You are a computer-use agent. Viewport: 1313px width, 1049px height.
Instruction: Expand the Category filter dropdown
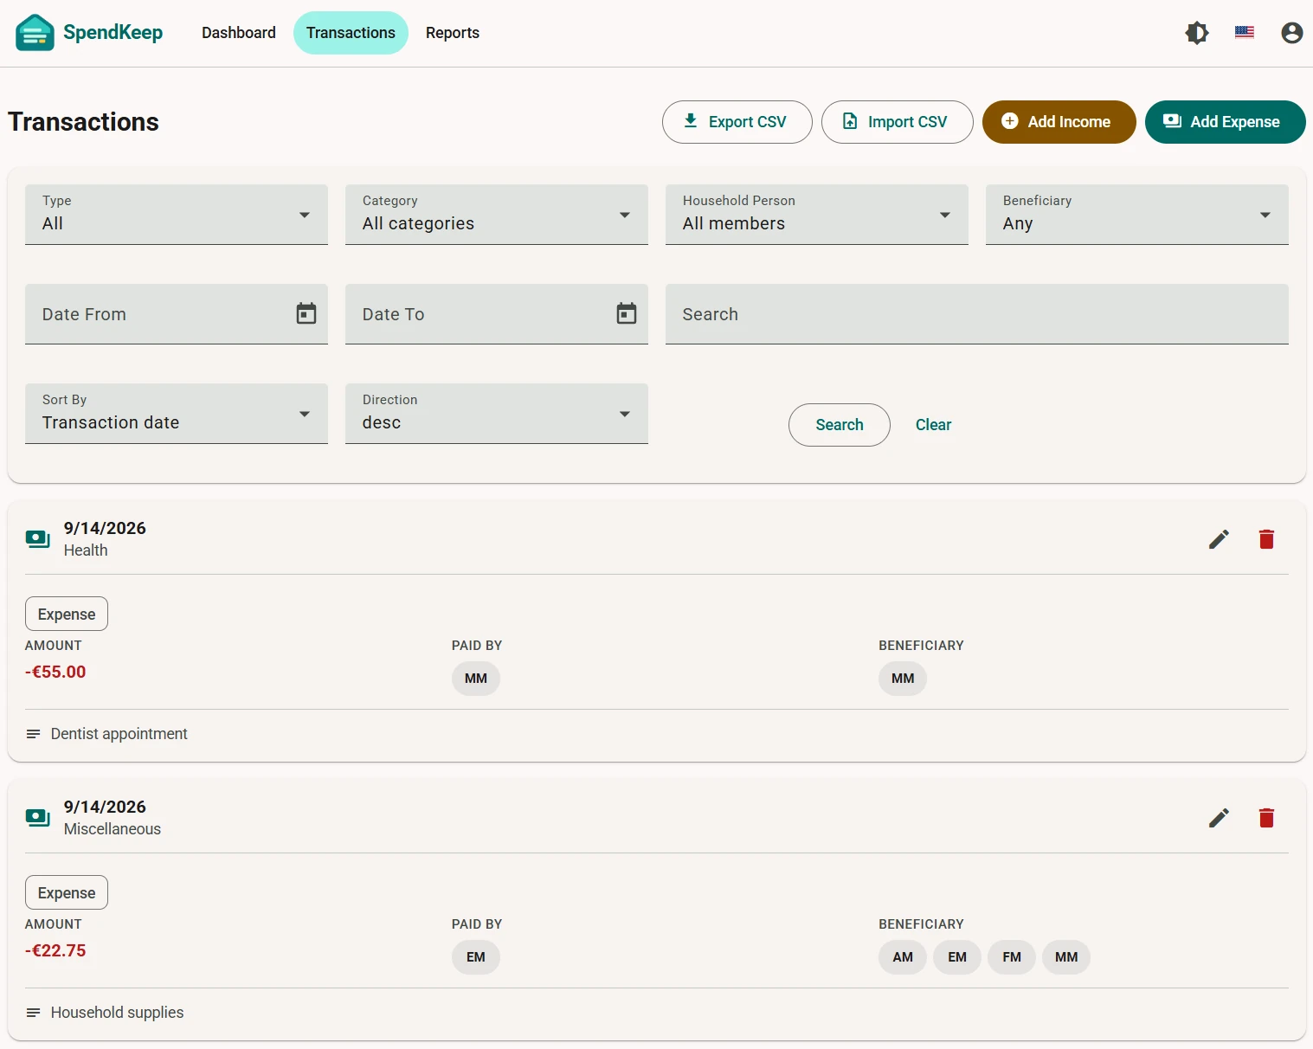[497, 215]
